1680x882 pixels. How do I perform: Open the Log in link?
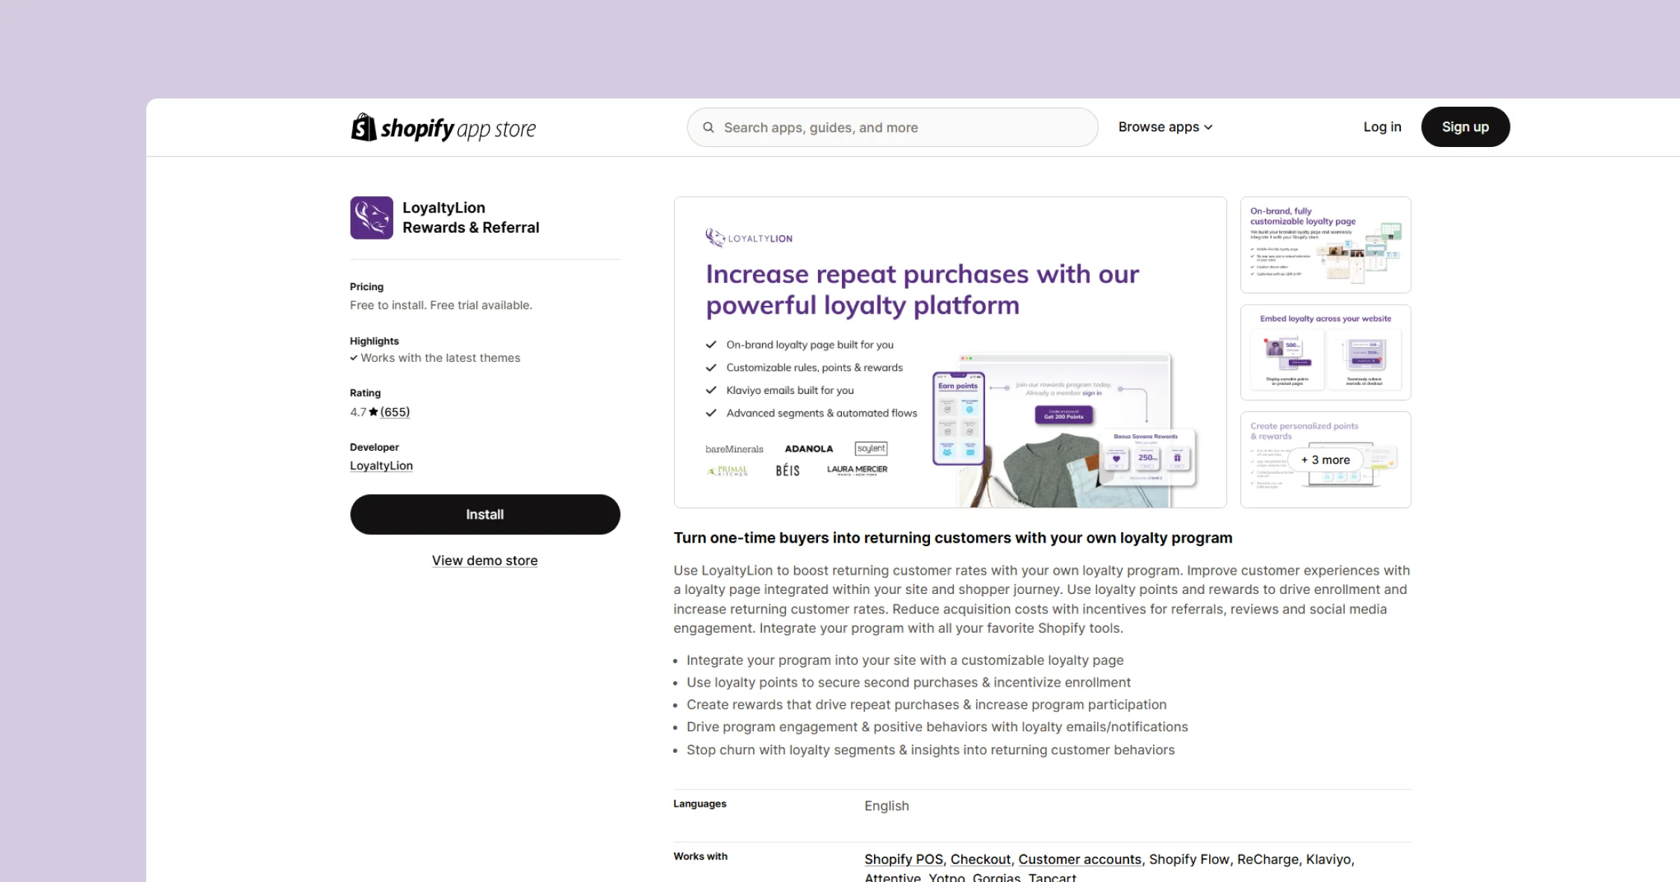[x=1382, y=127]
